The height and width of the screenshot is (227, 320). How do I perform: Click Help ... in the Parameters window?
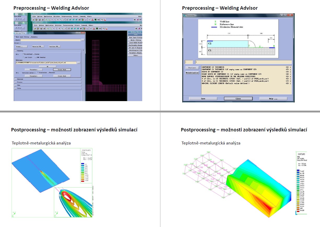click(273, 98)
